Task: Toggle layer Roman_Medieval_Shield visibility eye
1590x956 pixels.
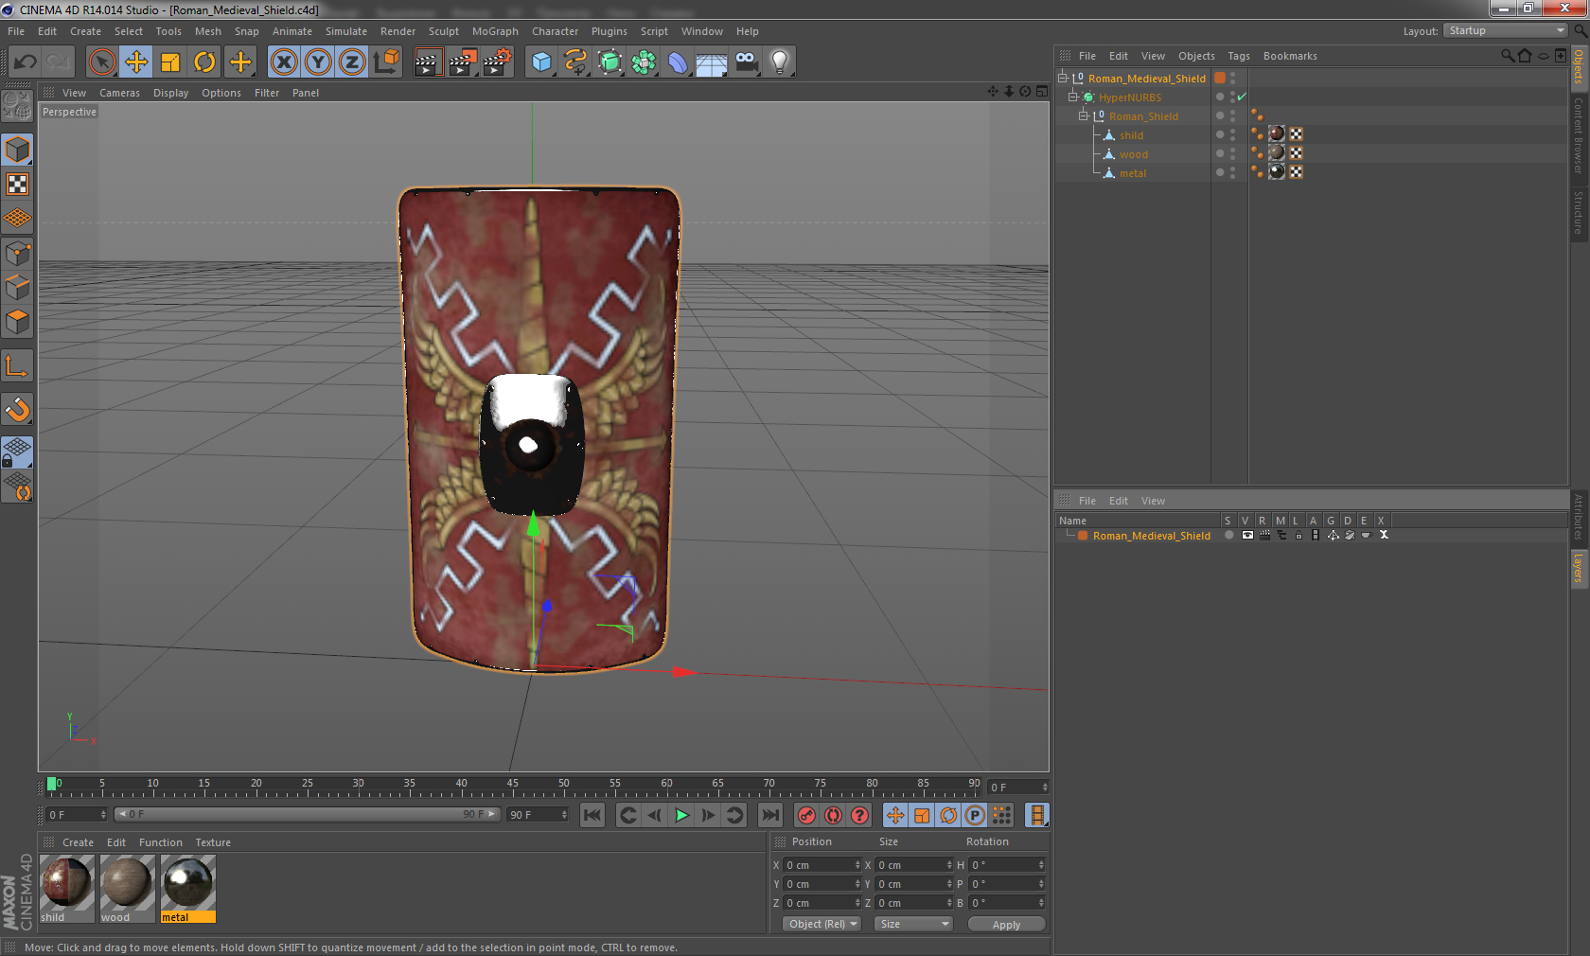Action: [1247, 535]
